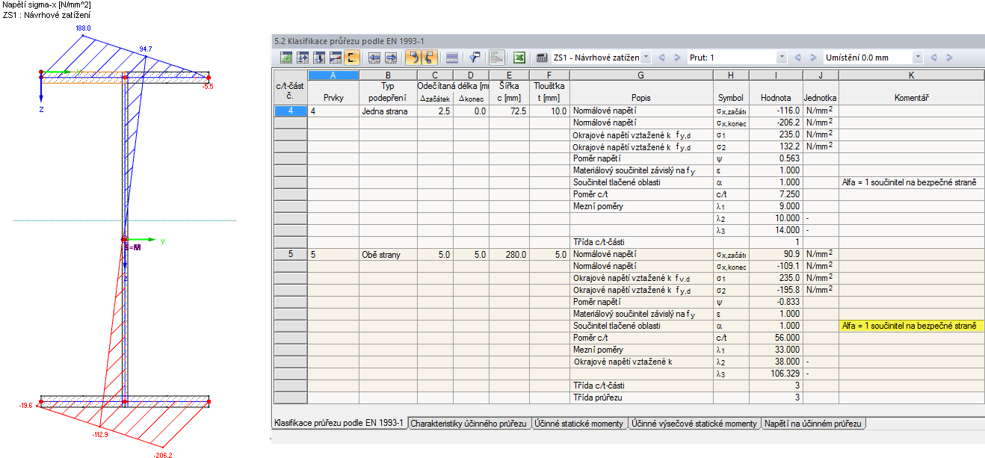Screen dimensions: 985x458
Task: Click the 10.0 thickness cell
Action: [549, 111]
